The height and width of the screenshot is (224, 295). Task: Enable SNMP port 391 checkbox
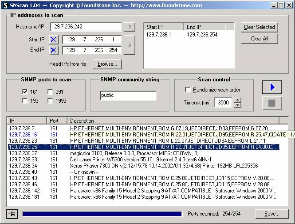(51, 92)
